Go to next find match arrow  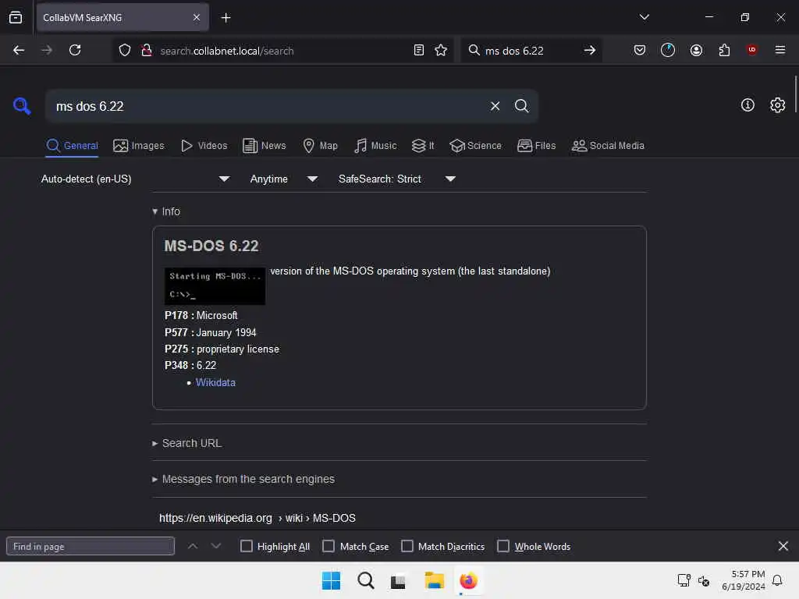[216, 546]
